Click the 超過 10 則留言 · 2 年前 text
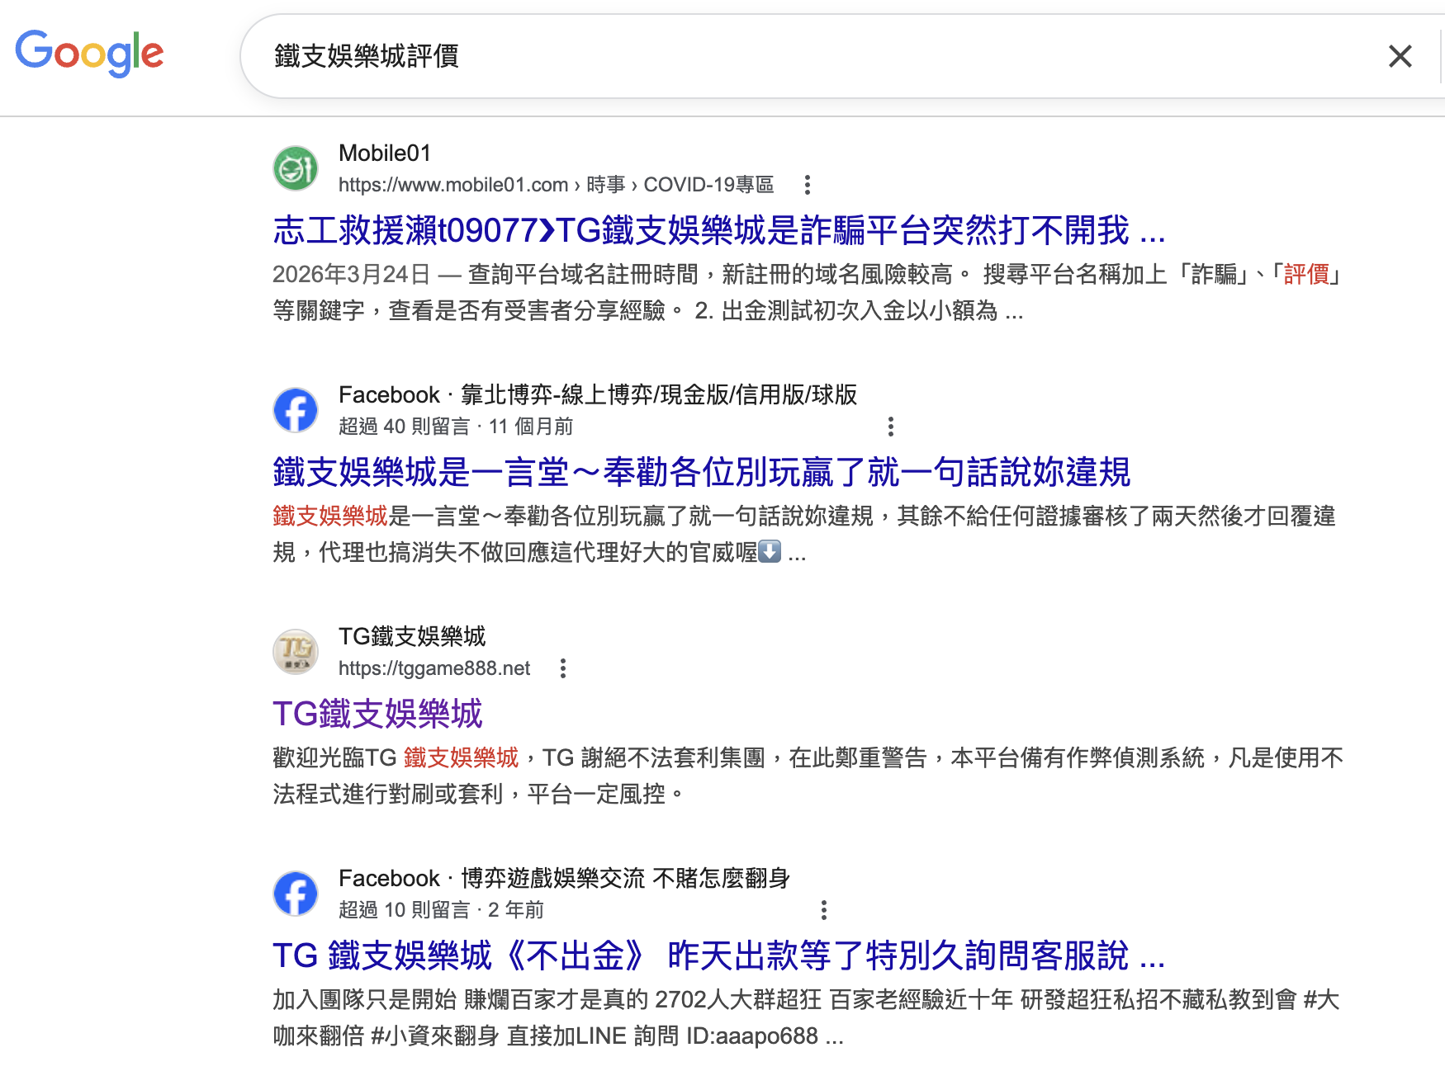This screenshot has width=1445, height=1071. pos(441,910)
